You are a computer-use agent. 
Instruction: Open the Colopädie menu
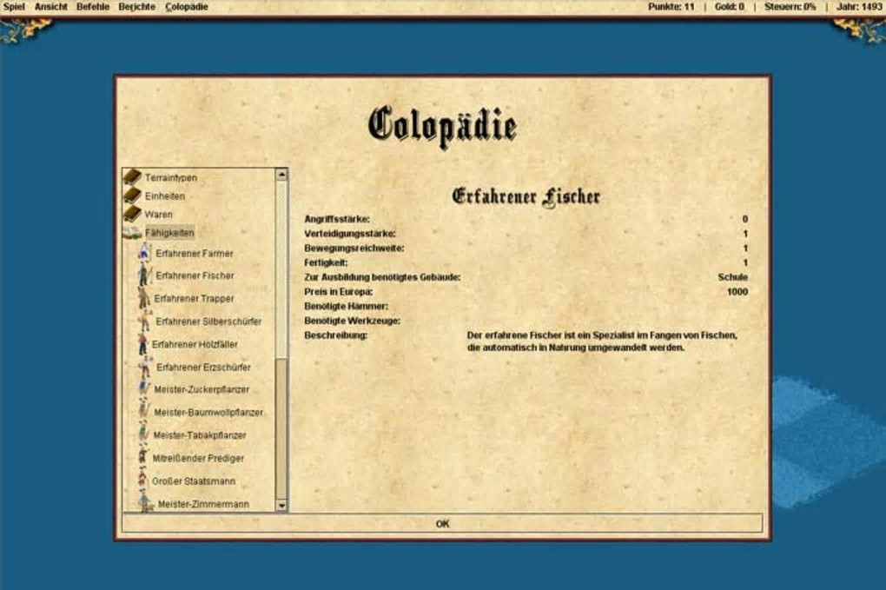(187, 7)
